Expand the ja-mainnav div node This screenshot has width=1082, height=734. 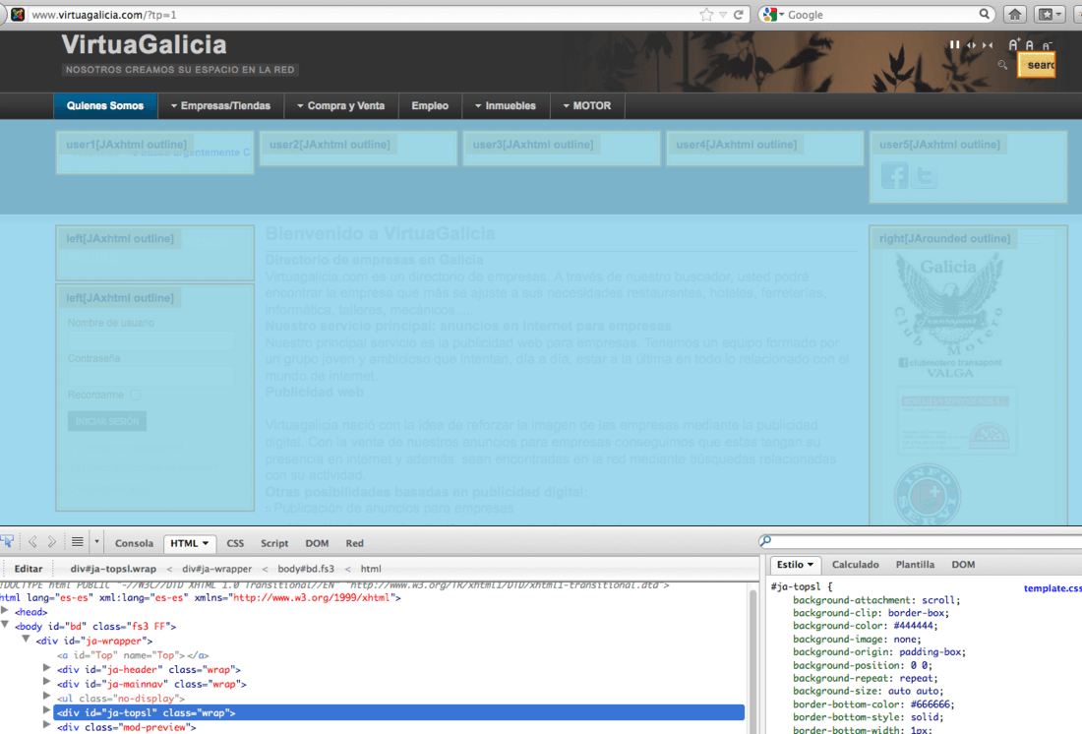[x=47, y=683]
